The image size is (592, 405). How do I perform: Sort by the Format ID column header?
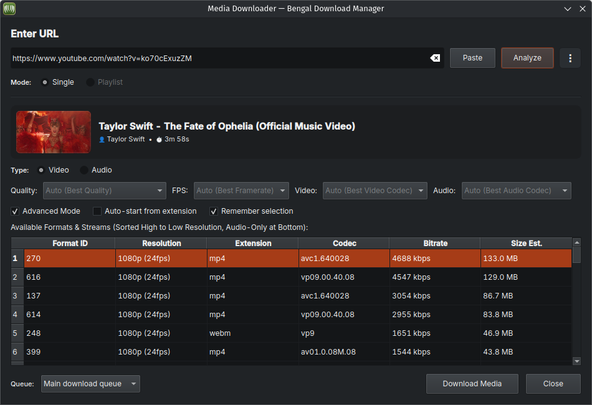70,244
